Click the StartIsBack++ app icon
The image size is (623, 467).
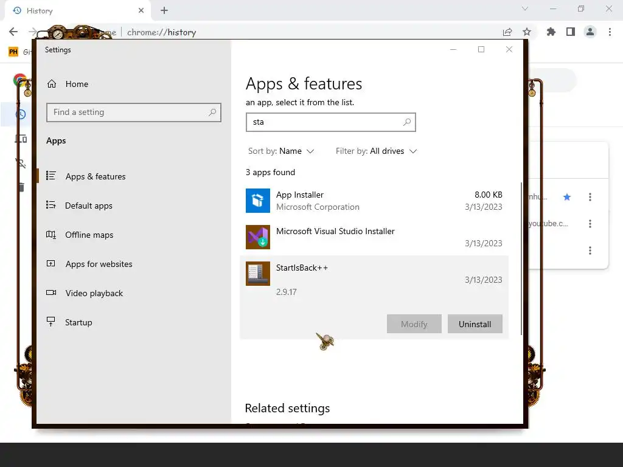(x=258, y=274)
